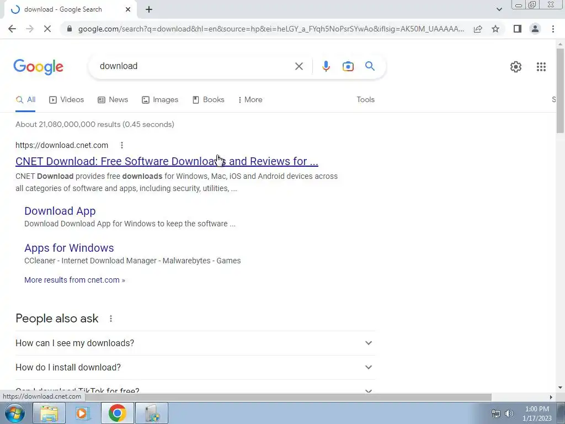The image size is (565, 424).
Task: Expand 'How can I see my downloads?'
Action: pyautogui.click(x=195, y=343)
